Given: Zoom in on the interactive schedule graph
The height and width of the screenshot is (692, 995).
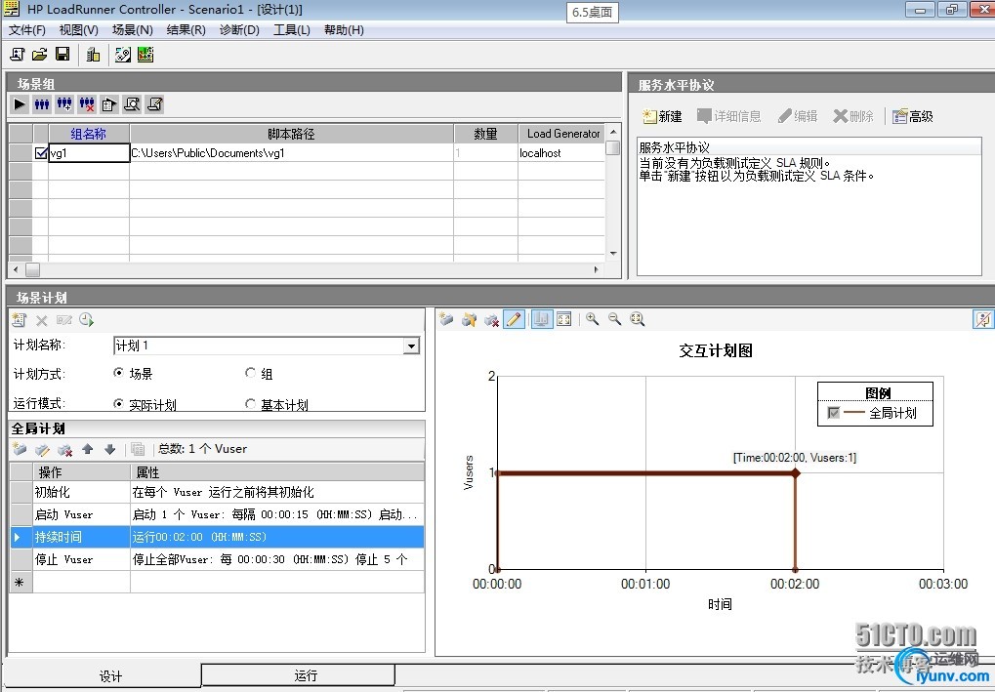Looking at the screenshot, I should pos(593,319).
